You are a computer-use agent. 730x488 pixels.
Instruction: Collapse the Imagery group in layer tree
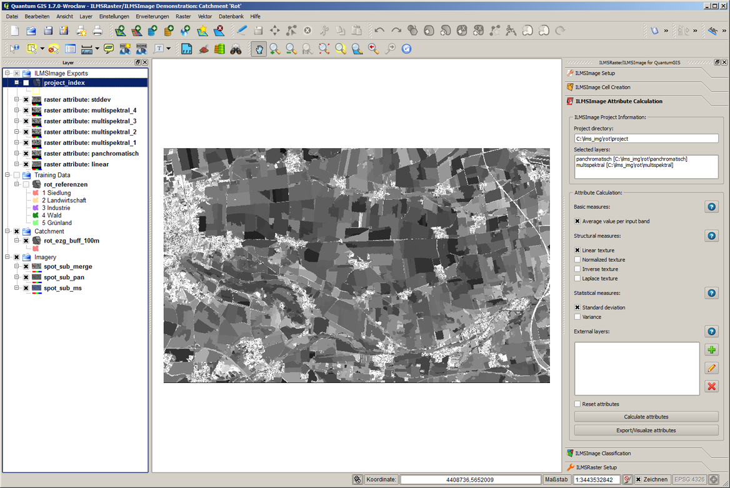[7, 257]
